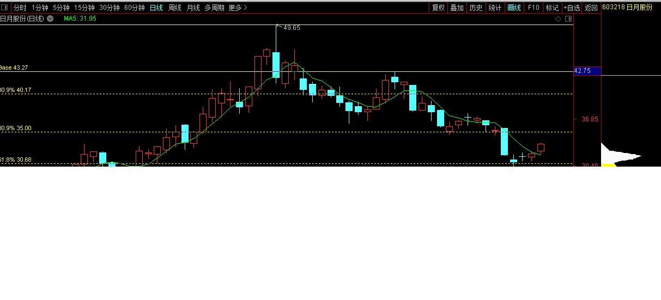This screenshot has height=300, width=661.
Task: Click the 复权 button
Action: tap(438, 8)
